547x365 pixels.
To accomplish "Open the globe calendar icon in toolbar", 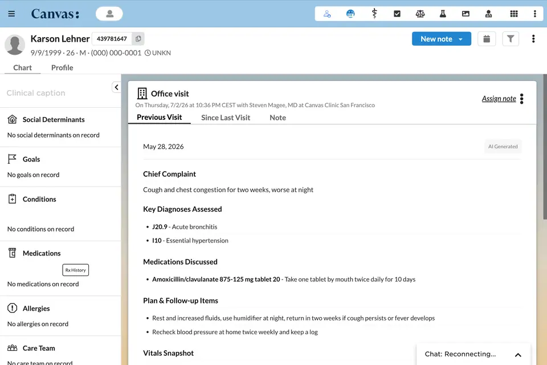I will [x=350, y=14].
